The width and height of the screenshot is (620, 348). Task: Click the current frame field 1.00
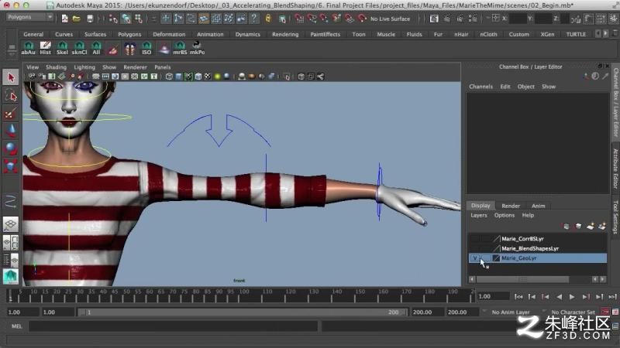(493, 296)
